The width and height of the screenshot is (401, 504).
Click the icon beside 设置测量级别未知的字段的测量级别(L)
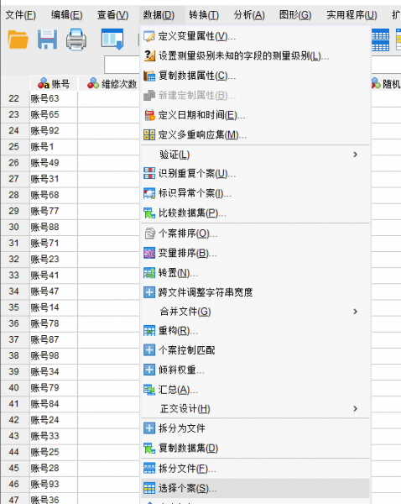click(149, 56)
